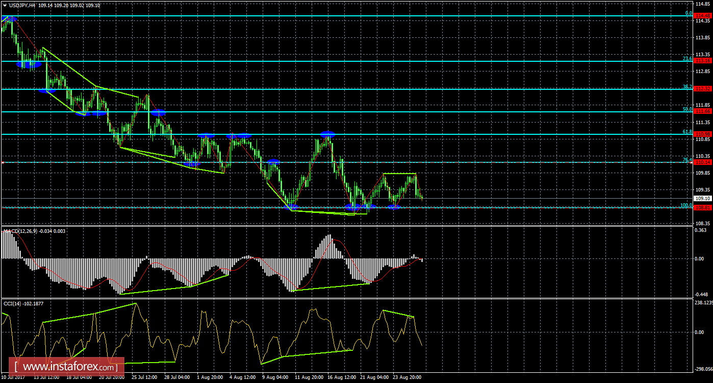Screen dimensions: 713x383
Task: Click the 110.98 red price label
Action: (703, 134)
